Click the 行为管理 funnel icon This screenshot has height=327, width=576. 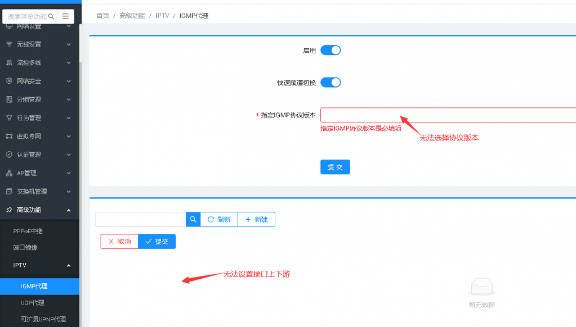point(9,117)
